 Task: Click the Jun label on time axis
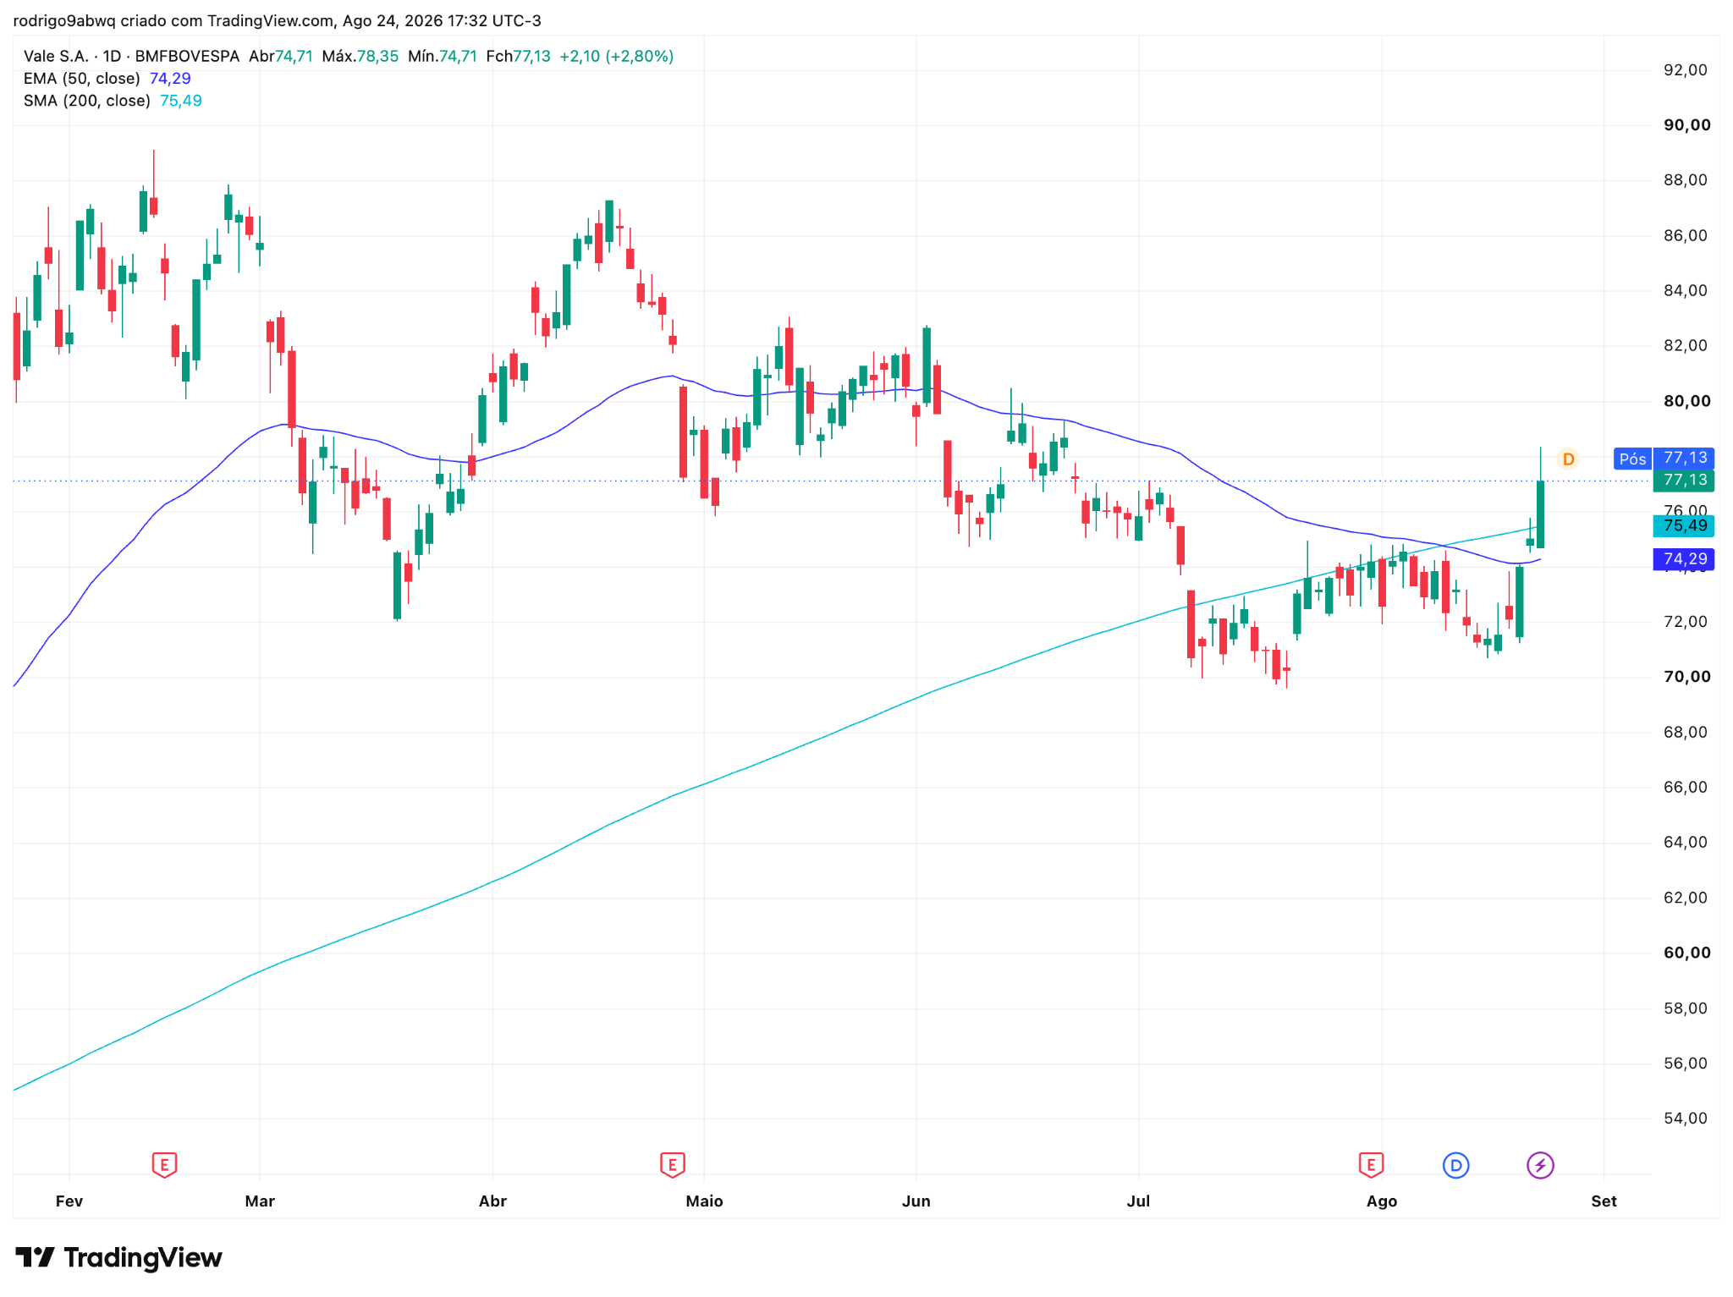click(916, 1201)
